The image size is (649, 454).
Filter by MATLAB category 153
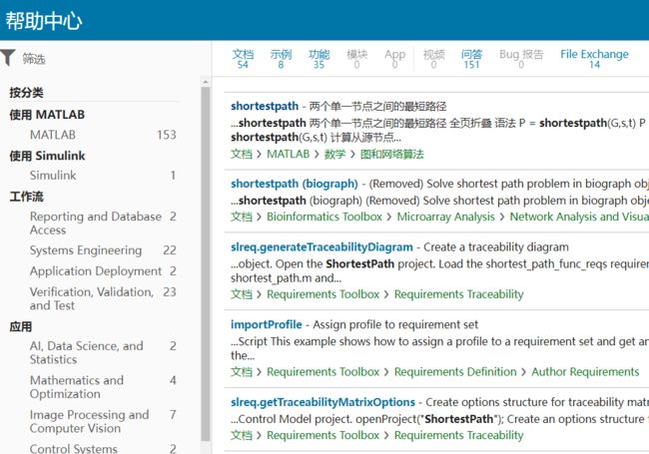click(x=103, y=135)
